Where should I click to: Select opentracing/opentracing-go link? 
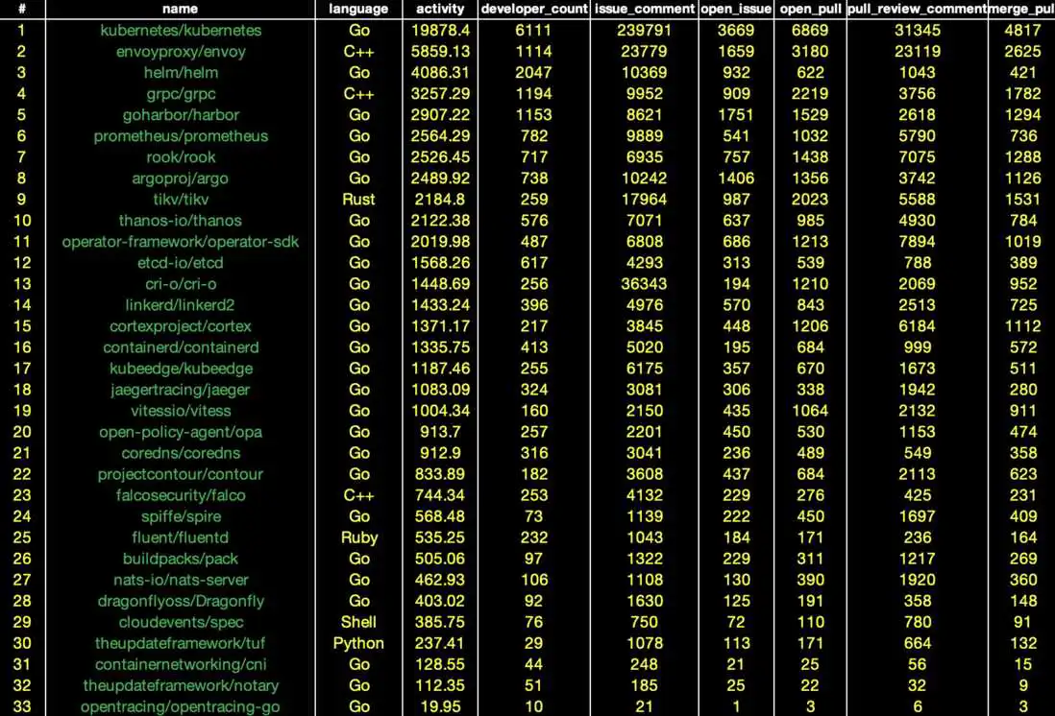pos(181,706)
